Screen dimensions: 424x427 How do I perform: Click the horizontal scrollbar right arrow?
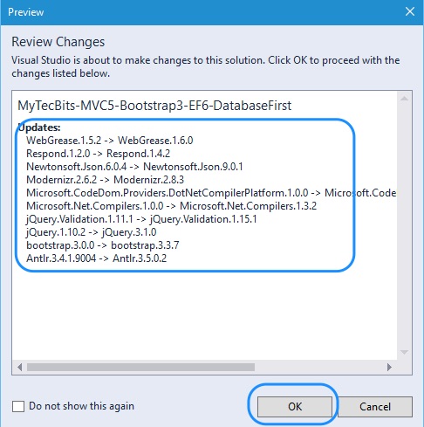coord(389,367)
